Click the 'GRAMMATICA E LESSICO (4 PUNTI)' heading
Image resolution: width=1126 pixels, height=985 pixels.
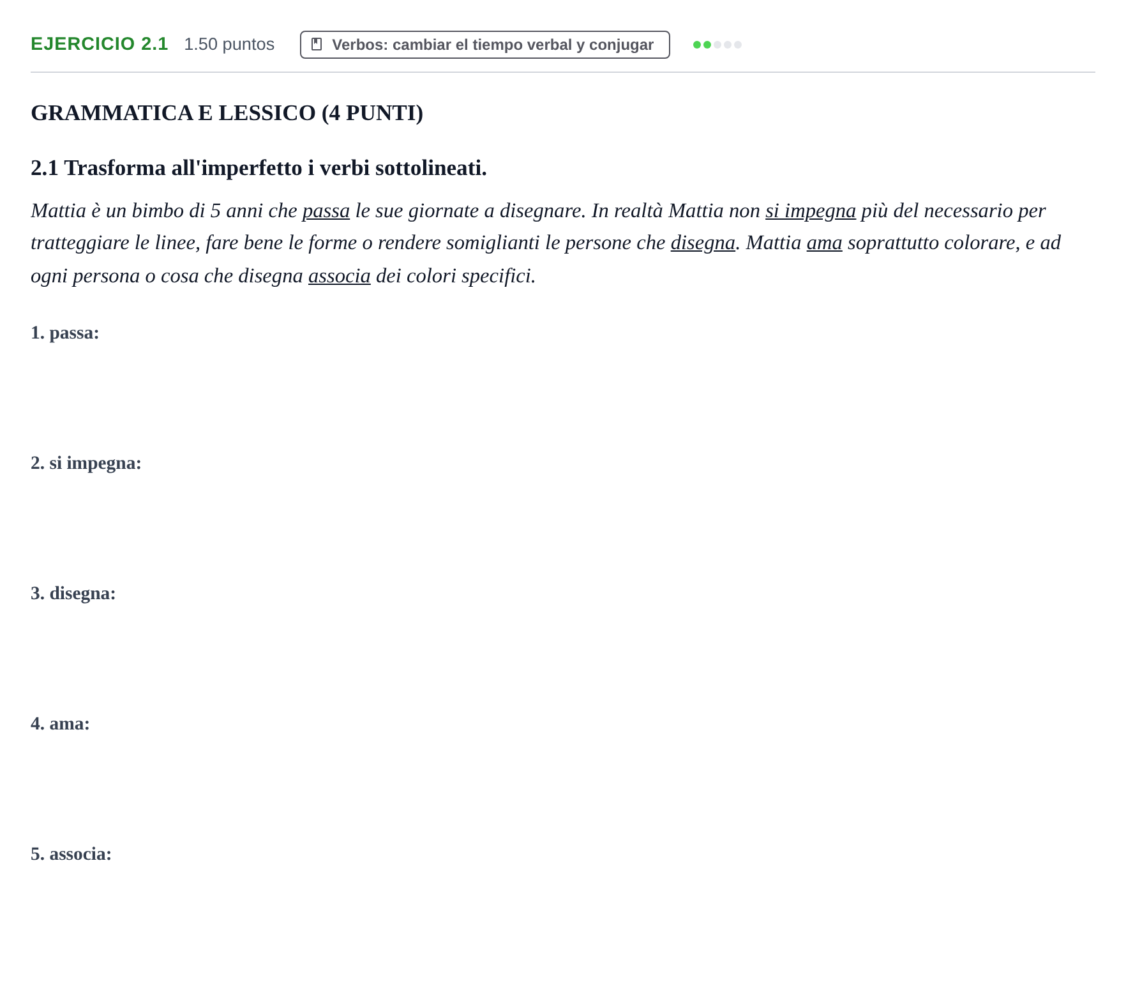coord(227,113)
